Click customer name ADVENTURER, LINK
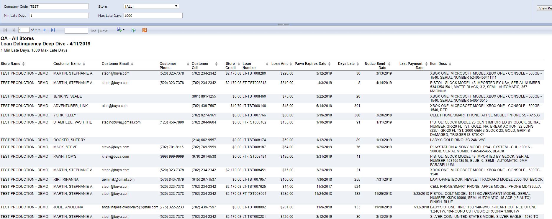Image resolution: width=552 pixels, height=219 pixels. point(71,106)
